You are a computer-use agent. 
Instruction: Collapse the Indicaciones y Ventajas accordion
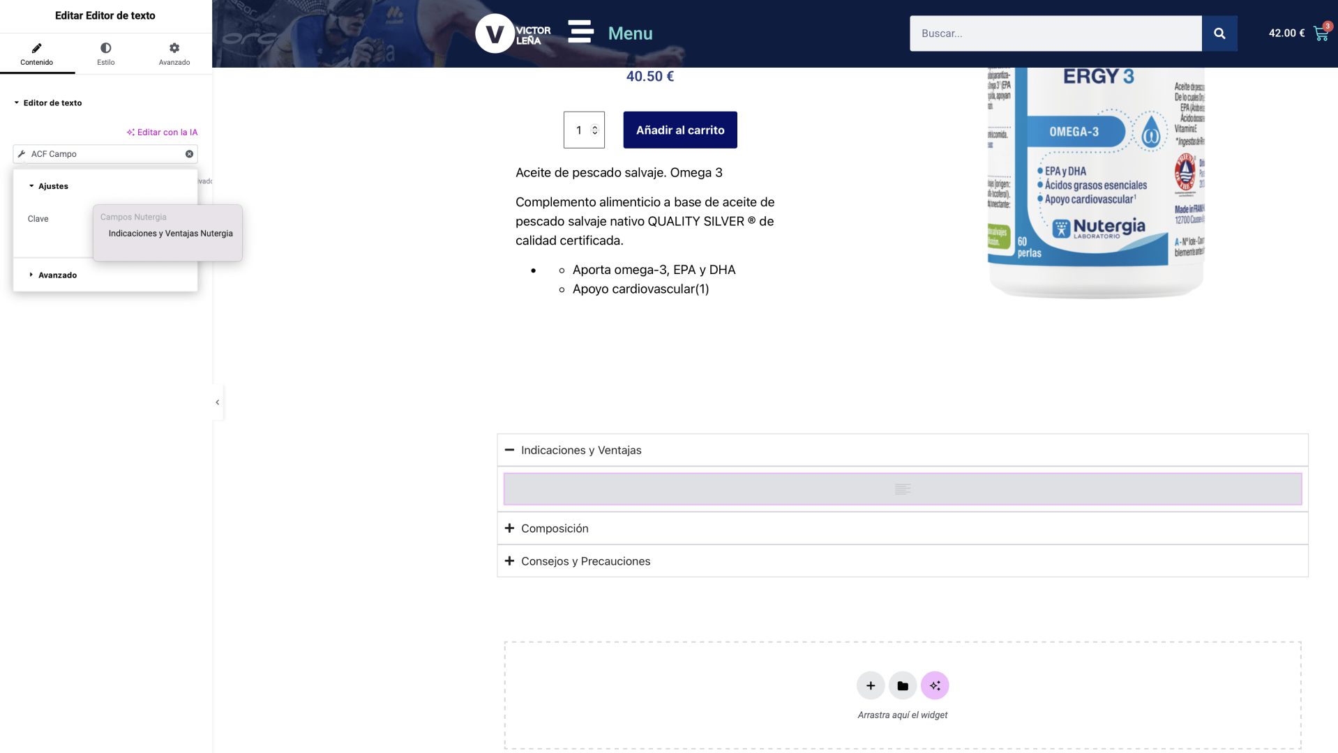point(509,450)
